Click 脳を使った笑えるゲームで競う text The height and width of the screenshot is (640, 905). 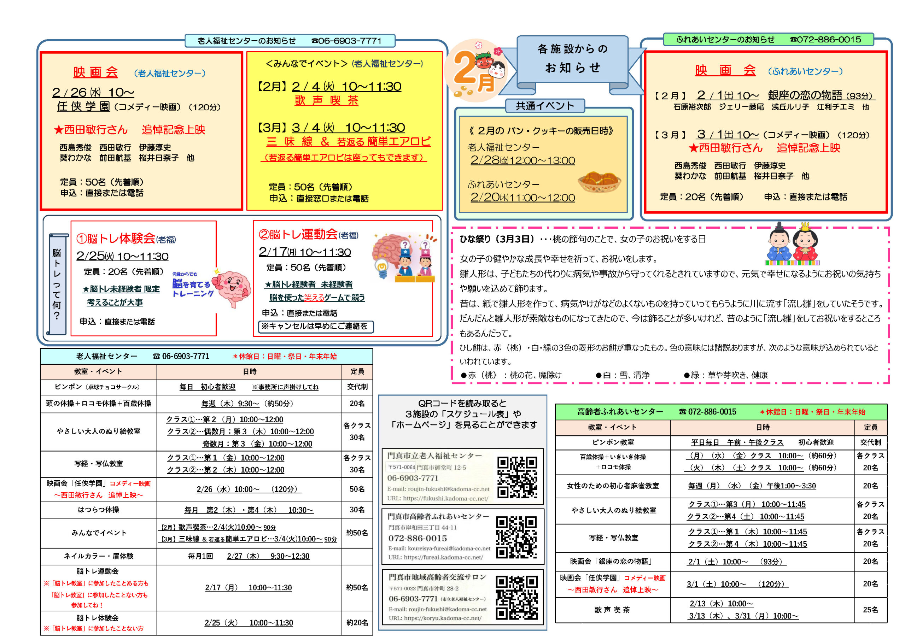(x=317, y=297)
